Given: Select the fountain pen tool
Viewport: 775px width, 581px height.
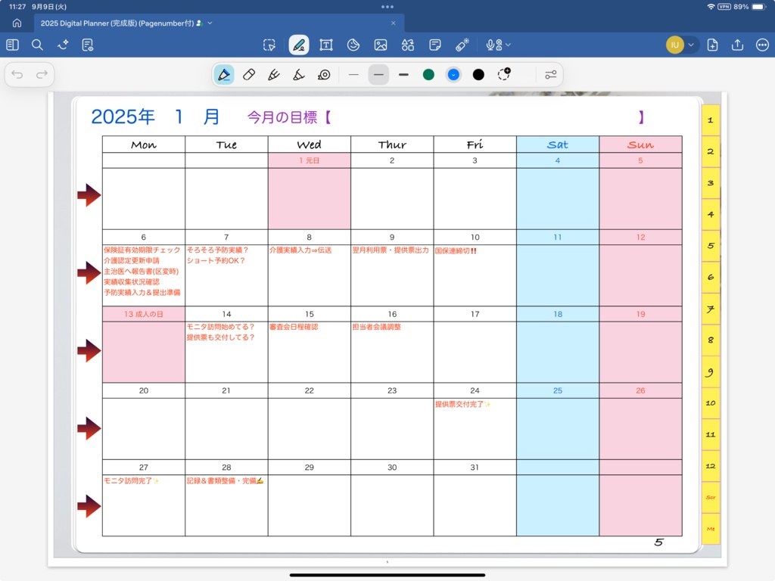Looking at the screenshot, I should coord(224,75).
